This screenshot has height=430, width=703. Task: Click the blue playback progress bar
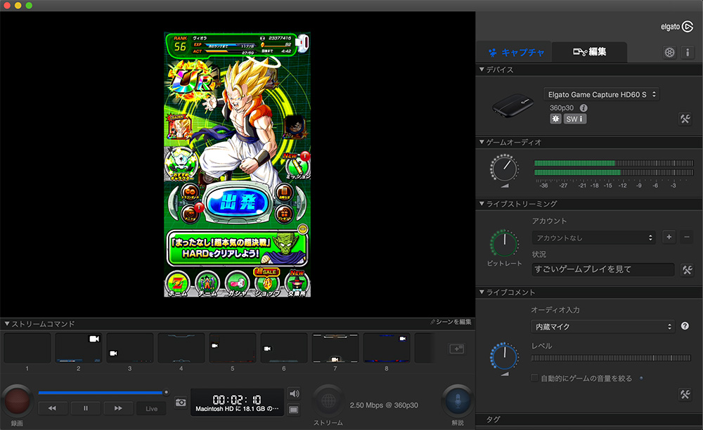pos(102,393)
